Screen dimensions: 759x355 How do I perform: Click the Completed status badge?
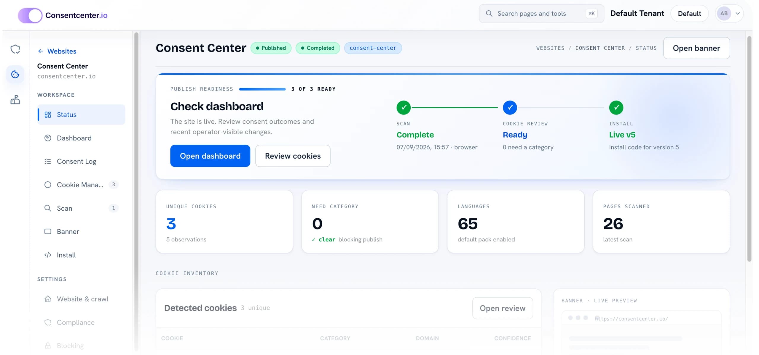coord(318,48)
